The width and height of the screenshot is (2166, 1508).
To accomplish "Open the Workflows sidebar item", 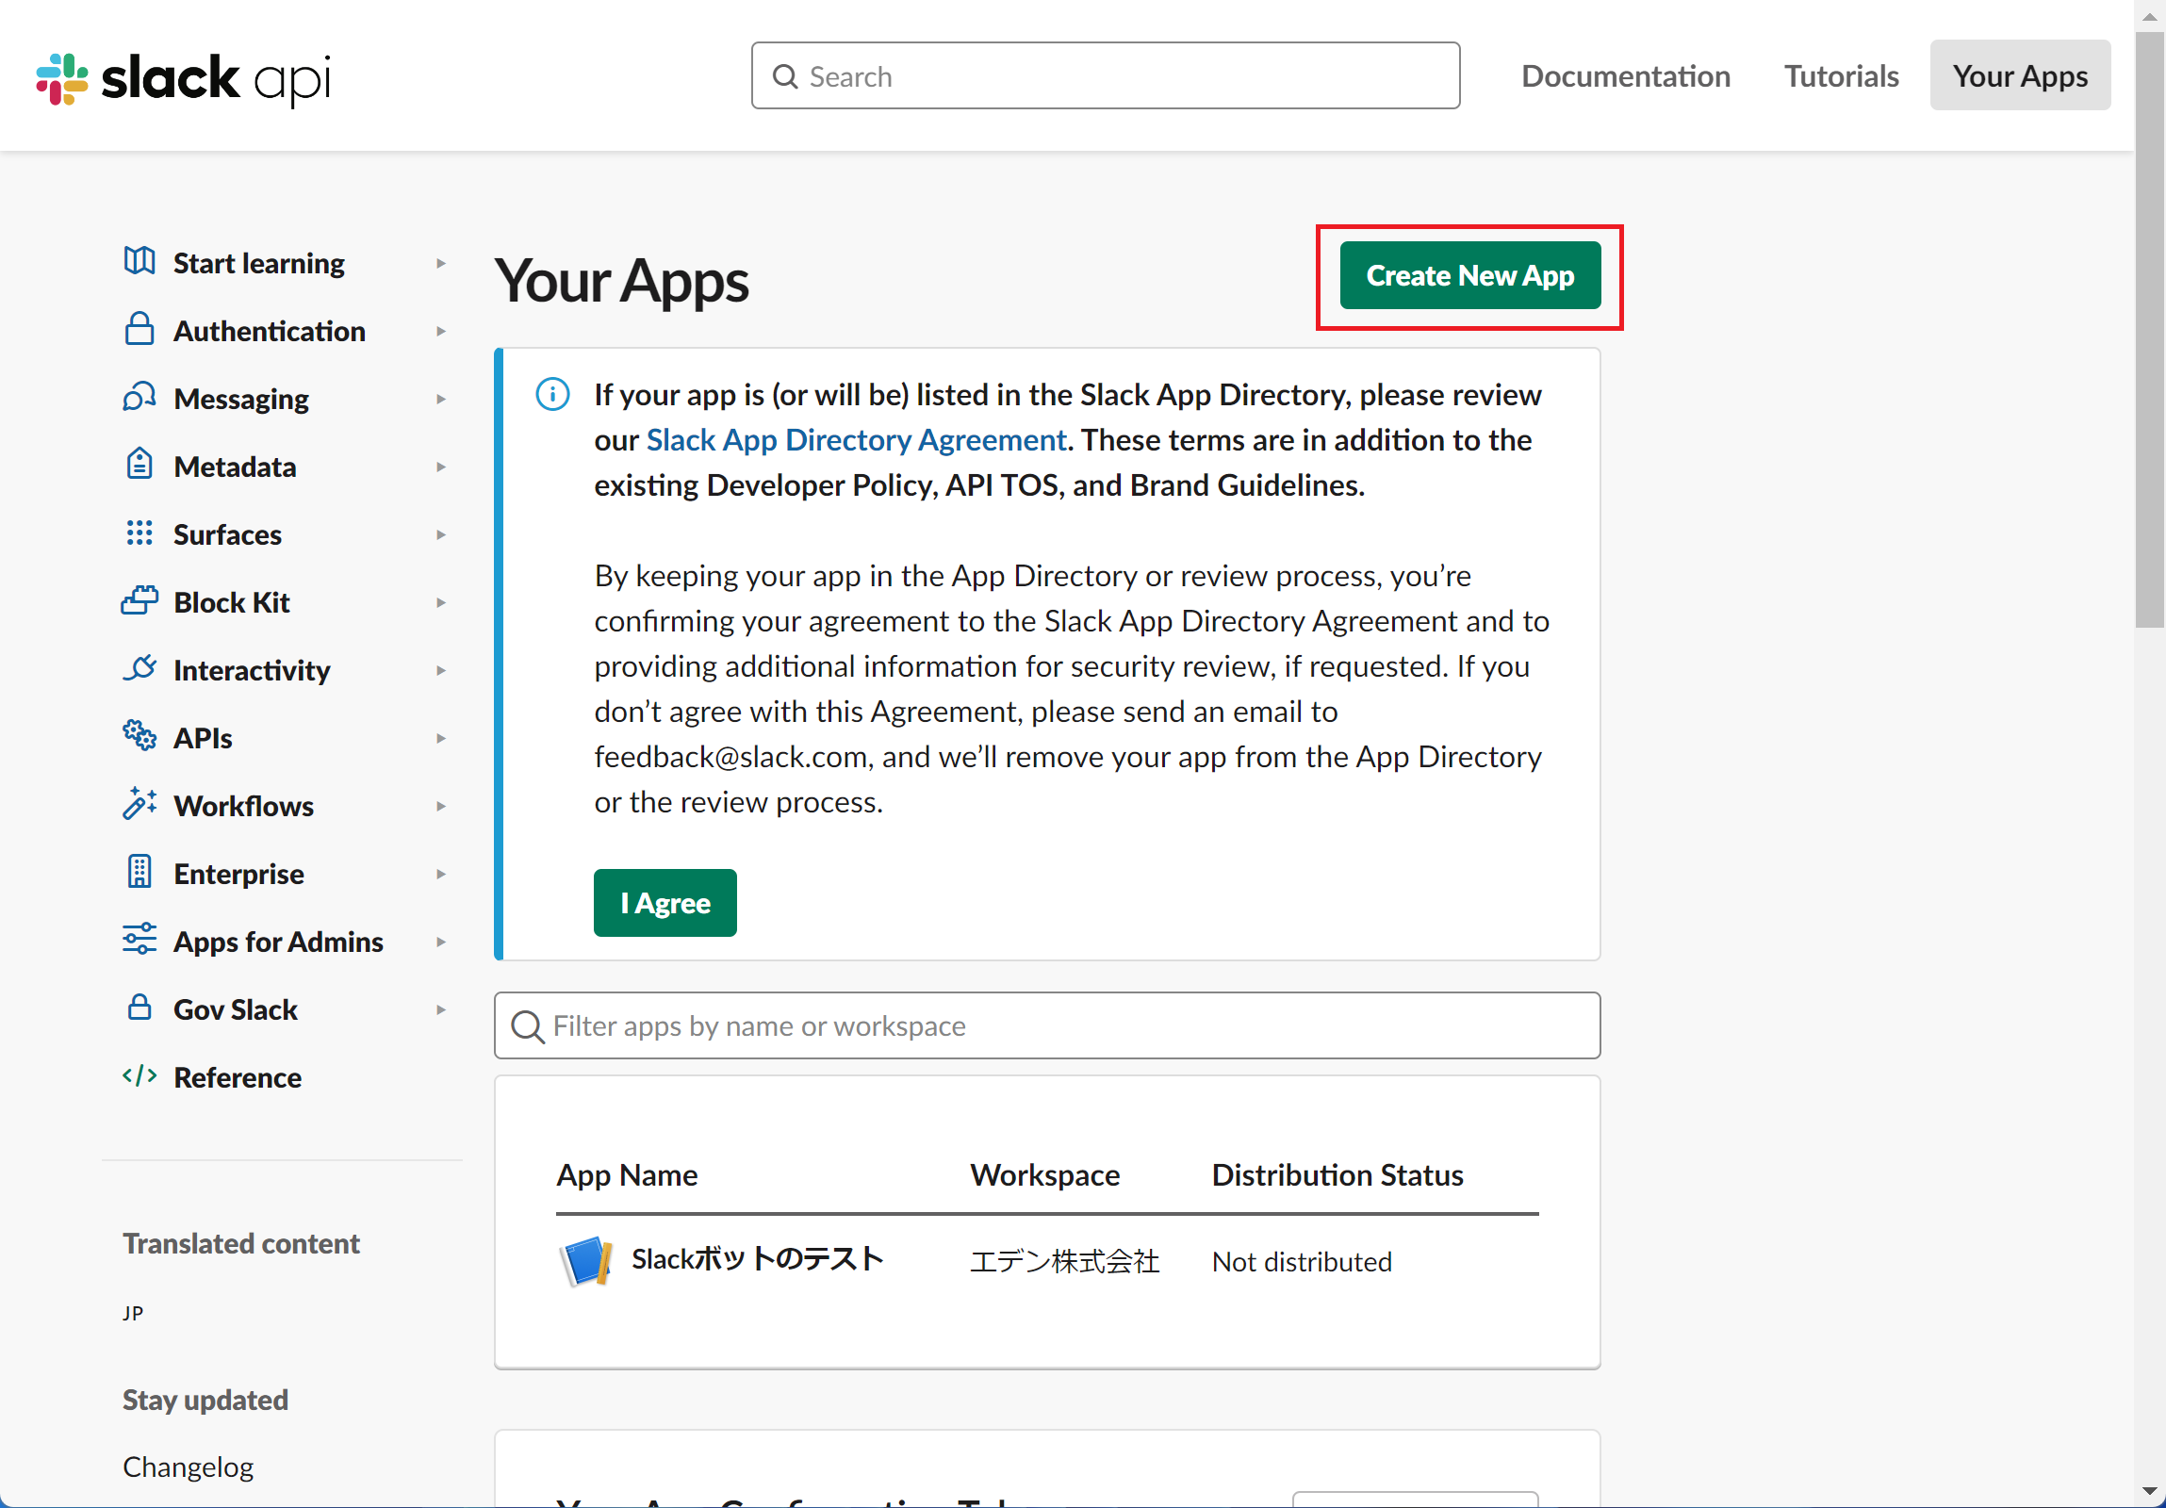I will coord(243,807).
